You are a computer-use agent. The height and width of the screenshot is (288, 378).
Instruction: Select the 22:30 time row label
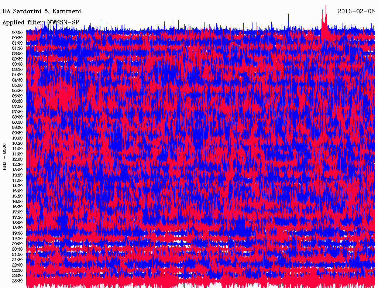(17, 270)
